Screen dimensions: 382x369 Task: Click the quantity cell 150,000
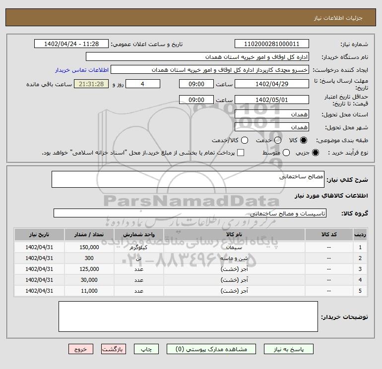(x=89, y=247)
